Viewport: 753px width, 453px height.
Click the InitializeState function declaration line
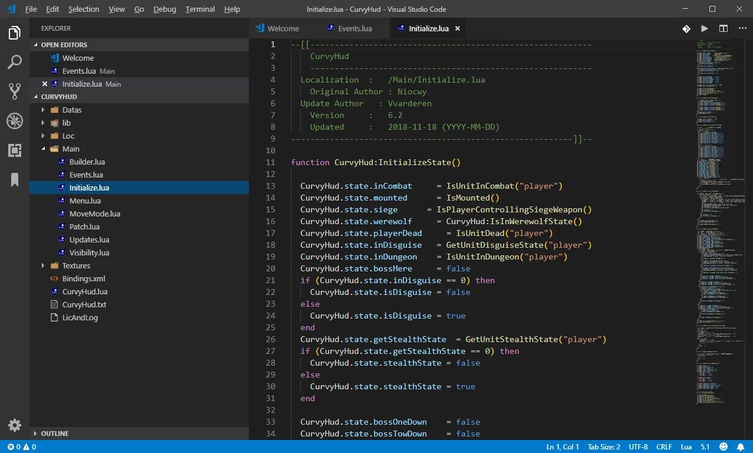376,162
